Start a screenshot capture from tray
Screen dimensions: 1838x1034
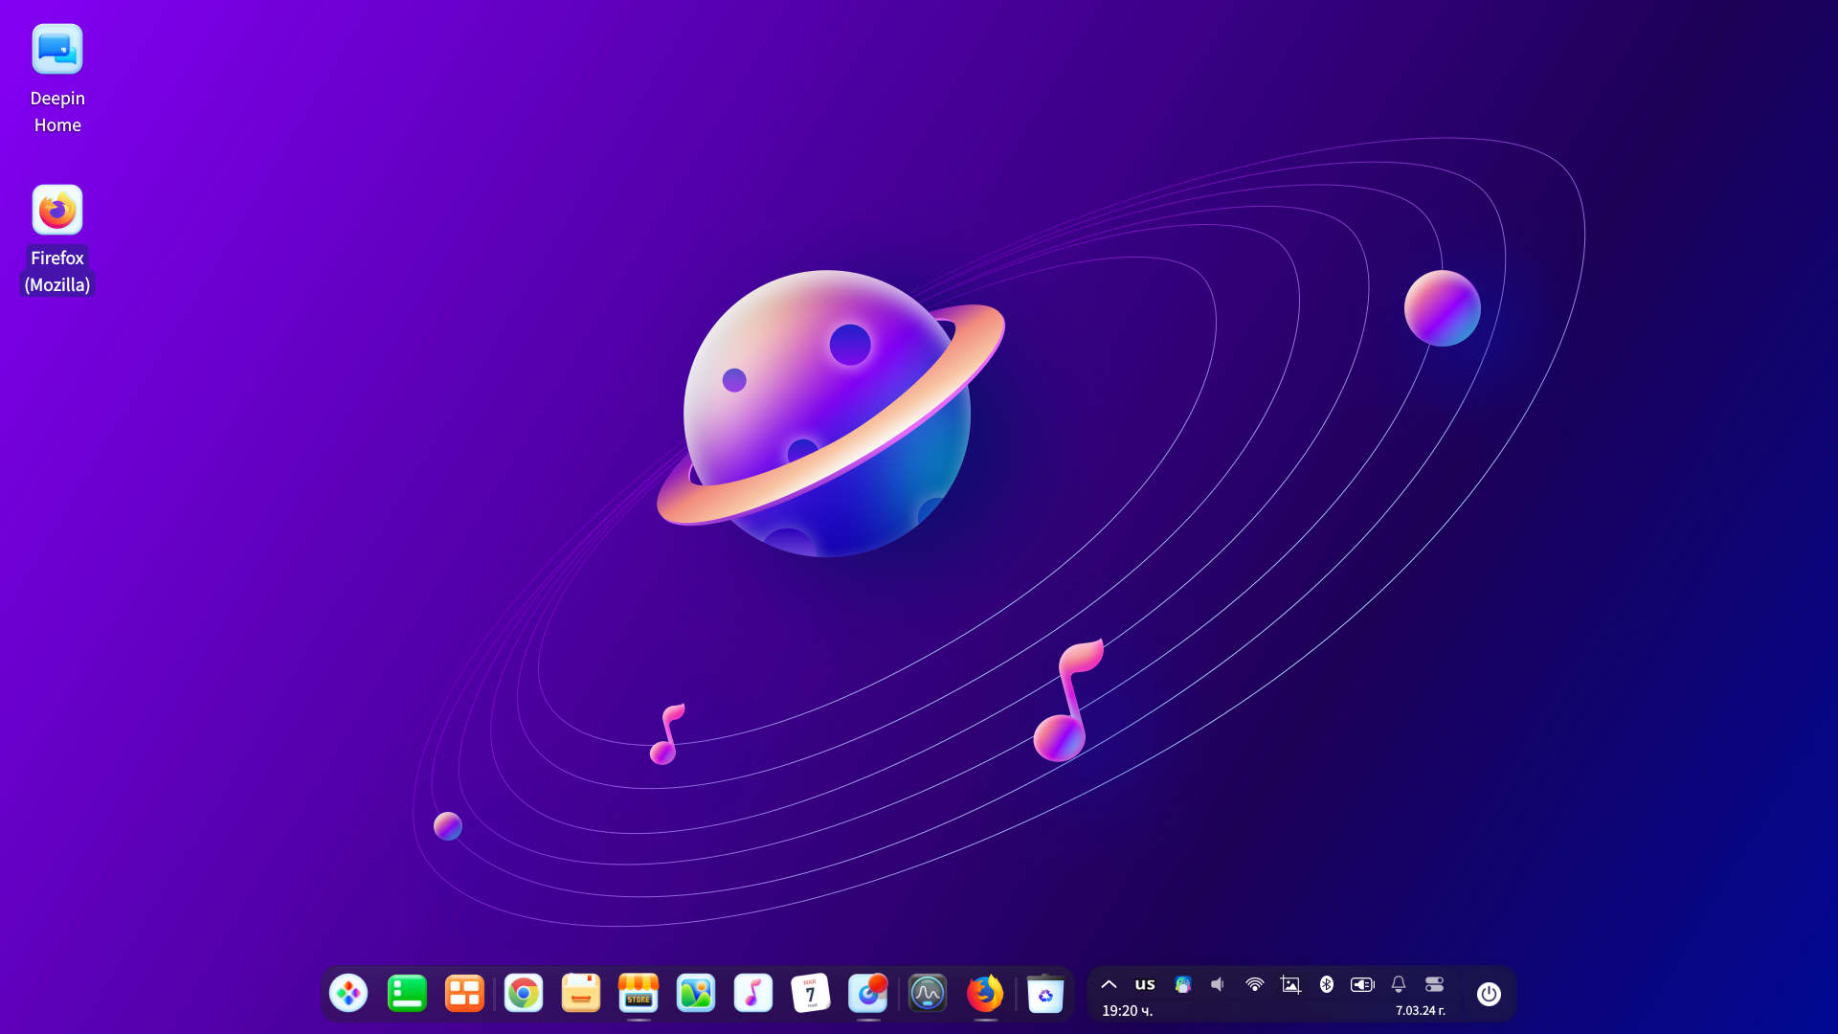tap(1290, 984)
